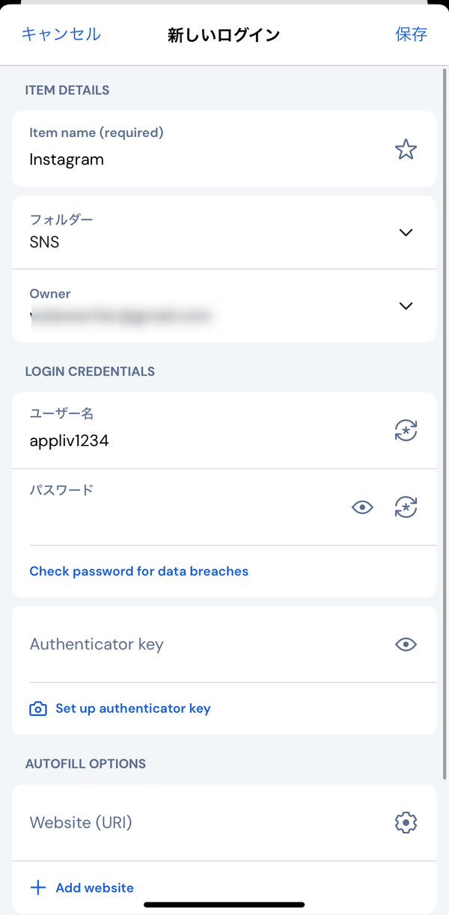This screenshot has width=449, height=915.
Task: Open the Owner dropdown chevron
Action: coord(406,305)
